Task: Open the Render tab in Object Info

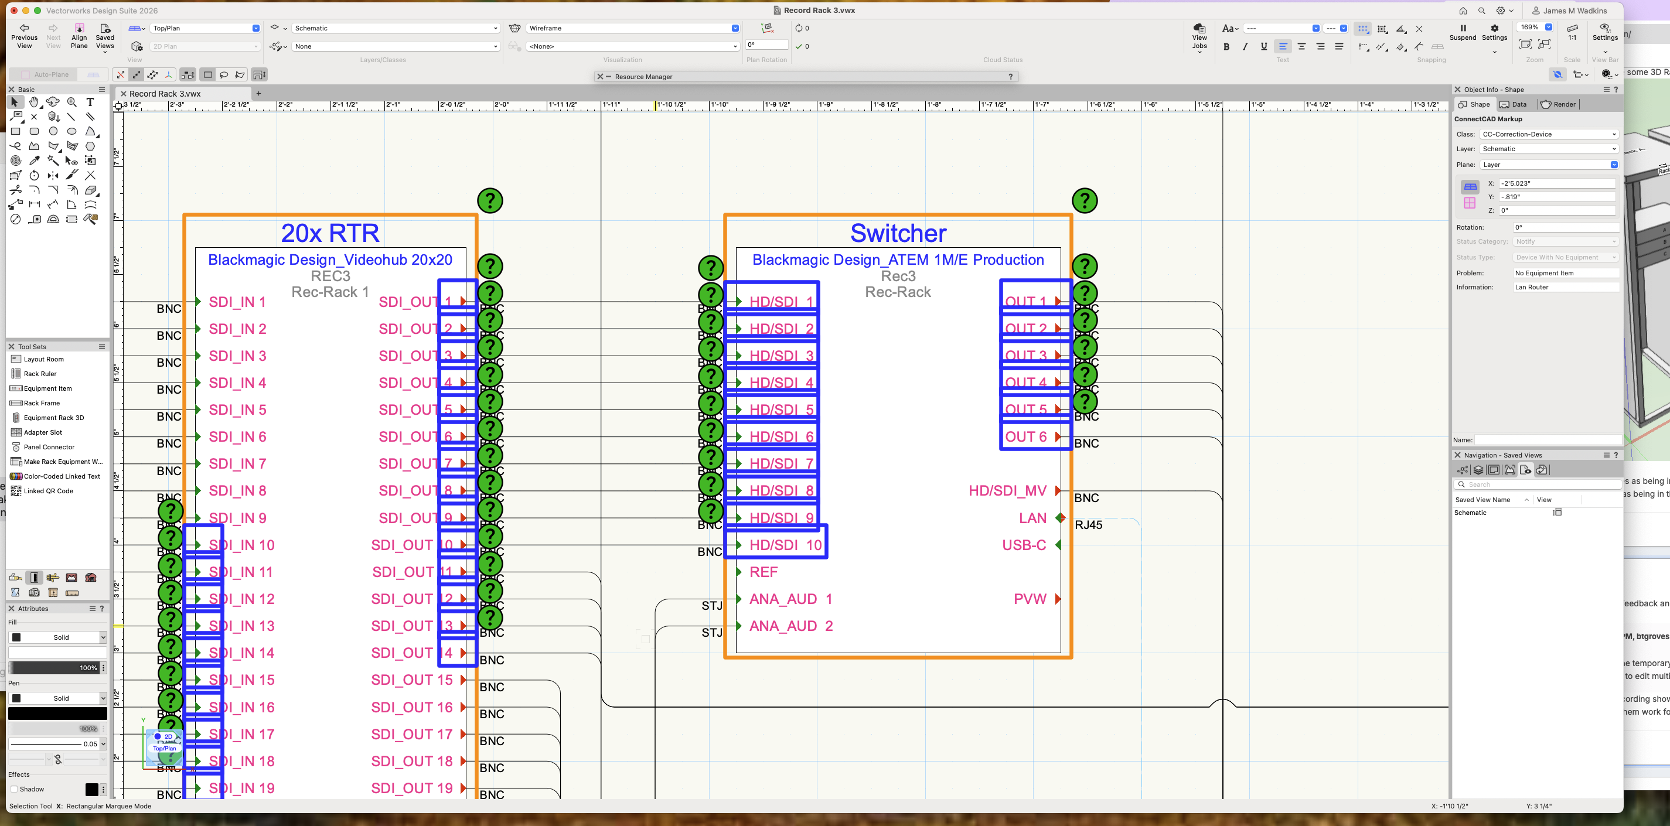Action: 1558,104
